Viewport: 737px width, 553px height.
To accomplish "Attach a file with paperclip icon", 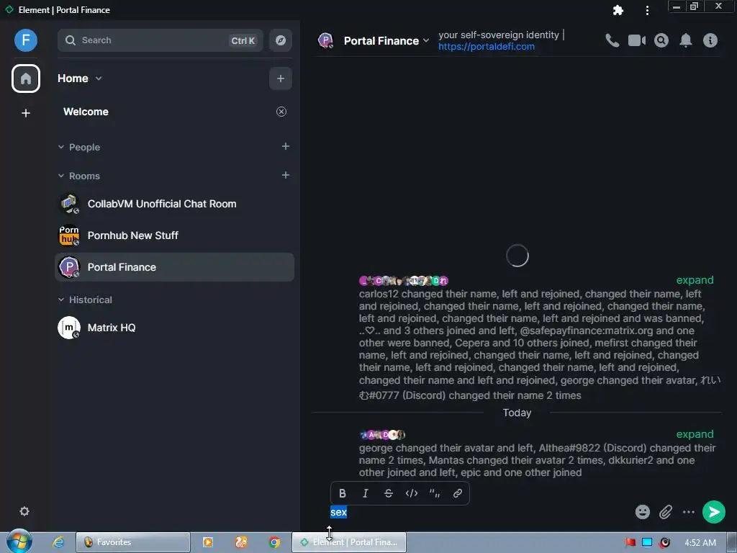I will tap(666, 512).
